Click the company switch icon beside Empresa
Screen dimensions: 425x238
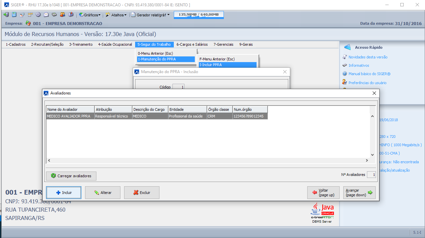click(x=28, y=23)
